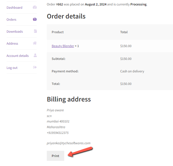Viewport: 173px width, 166px height.
Task: Click the Log out arrow icon
Action: pyautogui.click(x=35, y=67)
